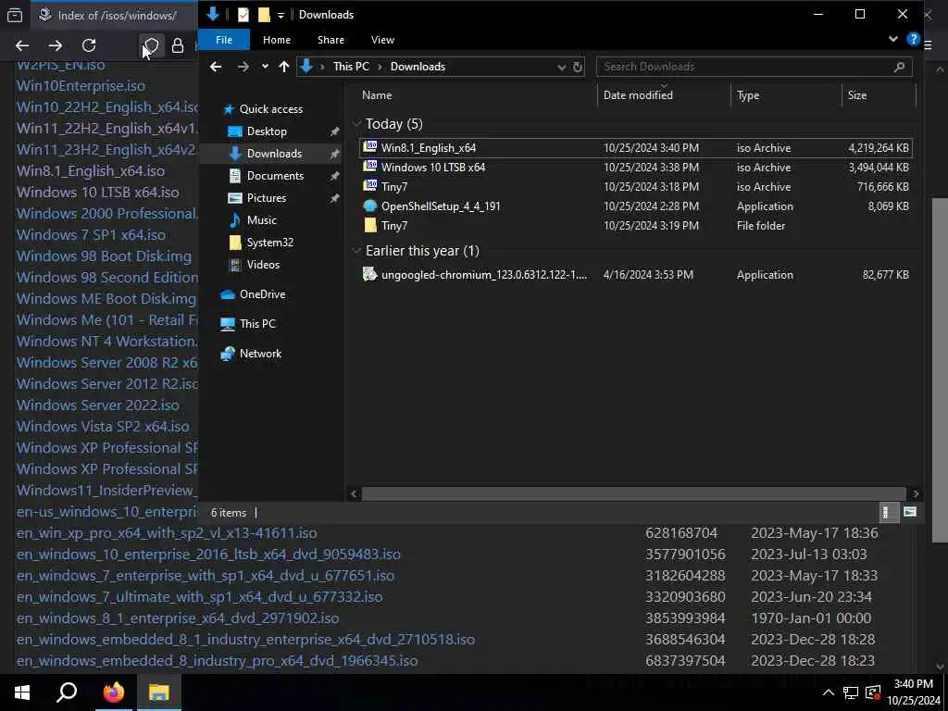948x711 pixels.
Task: Click the Explorer back arrow button
Action: [x=216, y=67]
